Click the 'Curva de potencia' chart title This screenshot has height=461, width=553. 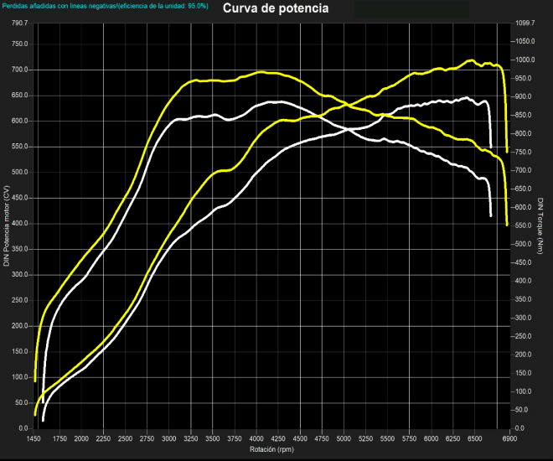[276, 9]
